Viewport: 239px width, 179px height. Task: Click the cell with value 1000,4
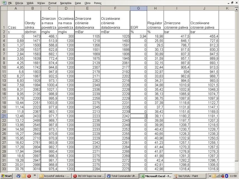click(49, 85)
